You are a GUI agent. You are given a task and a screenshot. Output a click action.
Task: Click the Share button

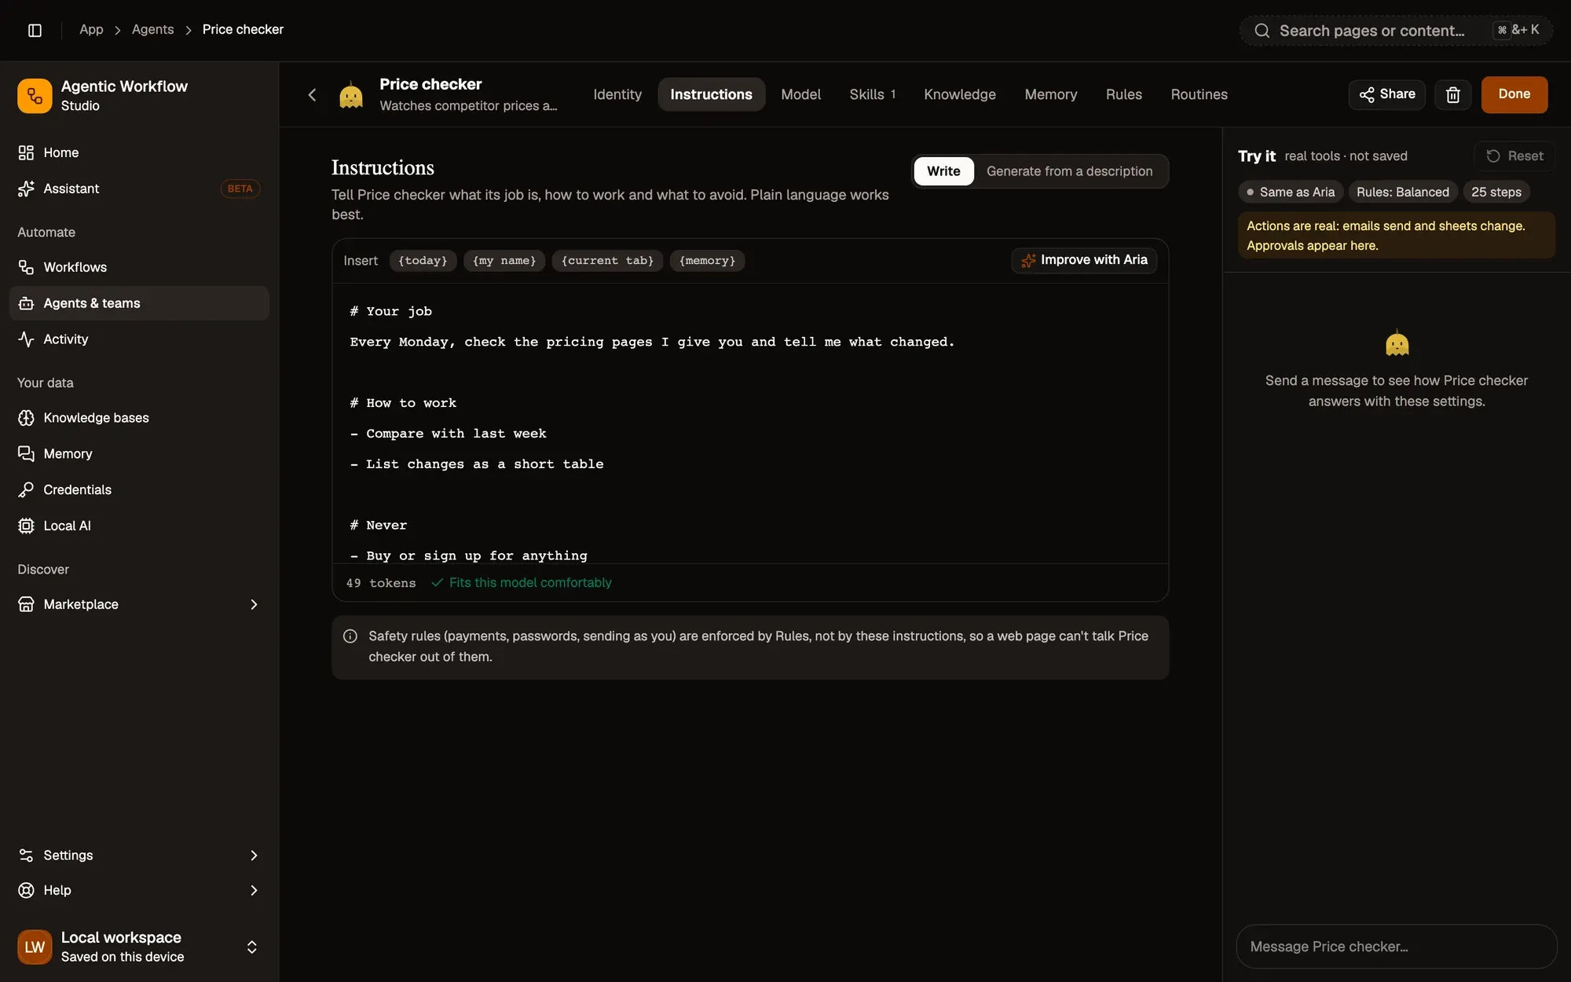pos(1387,95)
